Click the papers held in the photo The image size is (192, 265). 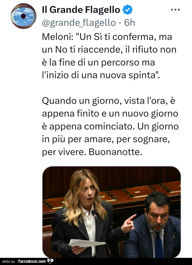tap(86, 243)
